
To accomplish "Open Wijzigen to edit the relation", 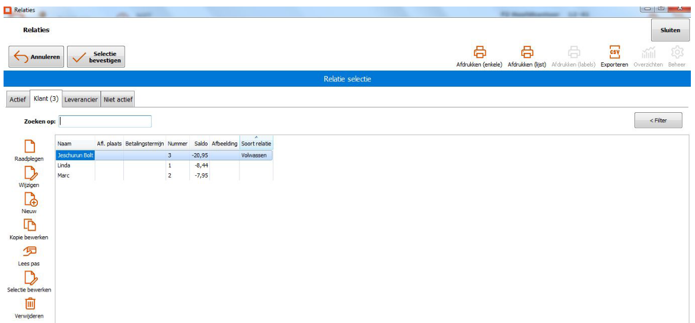I will coord(29,173).
